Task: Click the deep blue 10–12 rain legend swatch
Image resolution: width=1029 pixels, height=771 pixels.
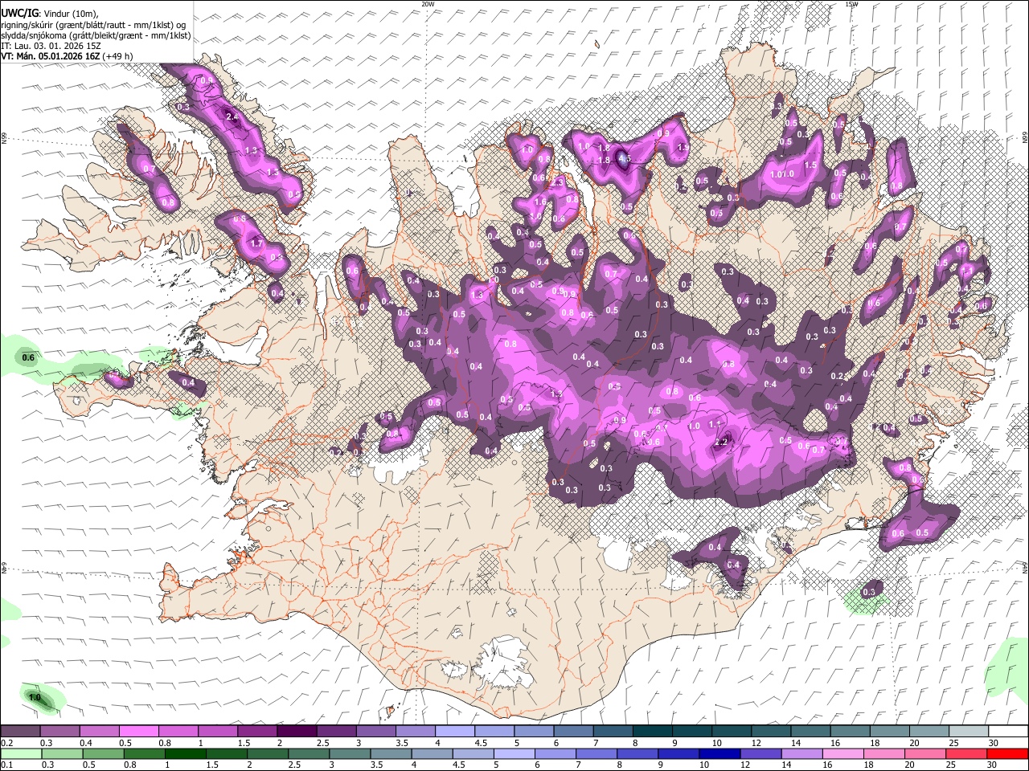Action: coord(719,753)
